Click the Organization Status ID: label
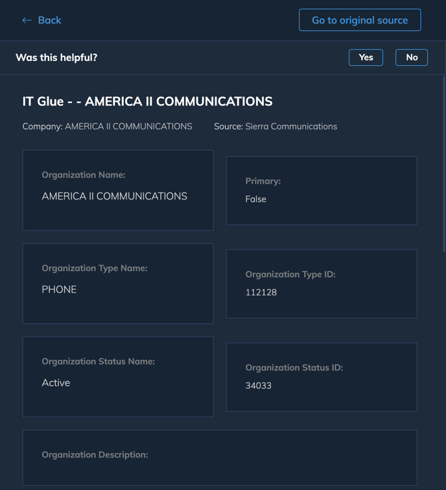446x490 pixels. pos(294,368)
